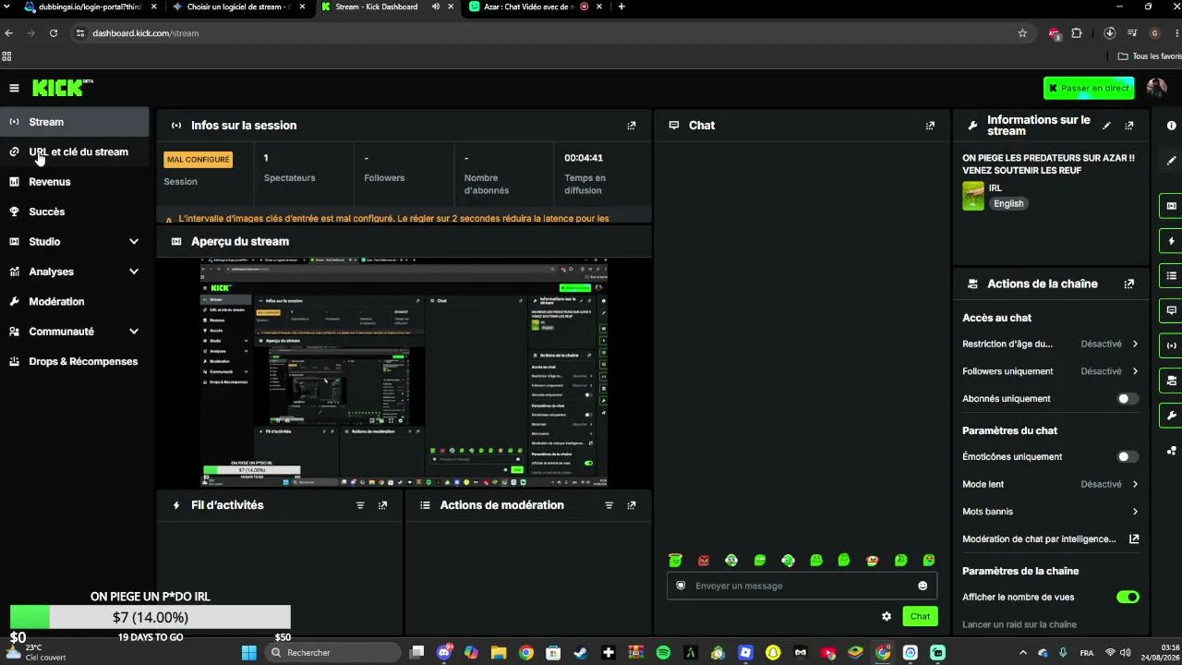Pop out the Informations sur le stream panel
The width and height of the screenshot is (1182, 665).
[x=1129, y=126]
